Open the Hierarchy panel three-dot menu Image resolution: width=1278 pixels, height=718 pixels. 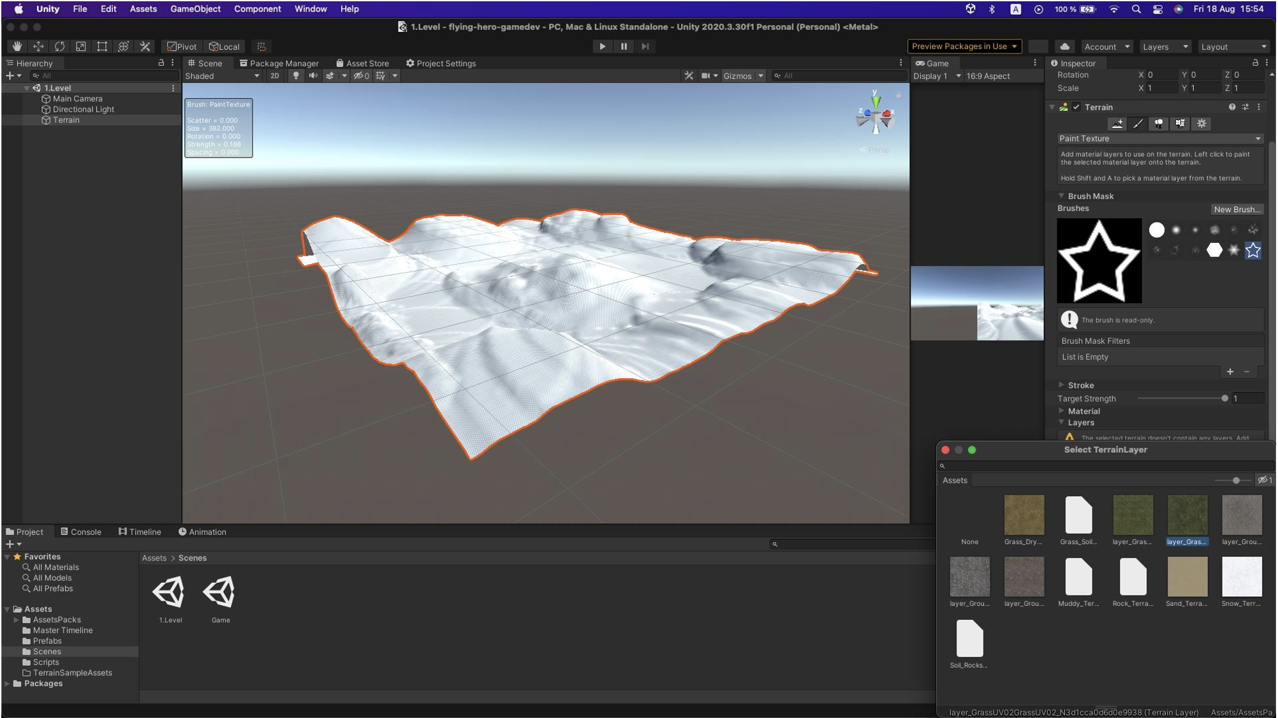pyautogui.click(x=172, y=62)
